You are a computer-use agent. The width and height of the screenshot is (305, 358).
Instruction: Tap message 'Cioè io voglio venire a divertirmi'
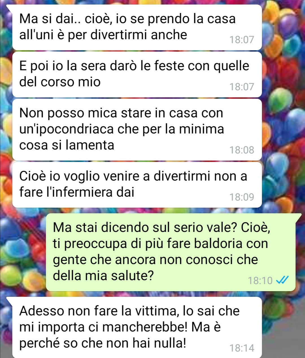click(x=137, y=185)
